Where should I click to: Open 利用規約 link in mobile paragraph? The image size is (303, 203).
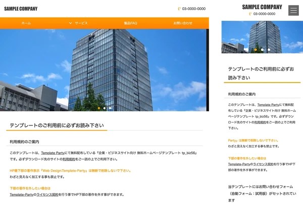[x=260, y=122]
